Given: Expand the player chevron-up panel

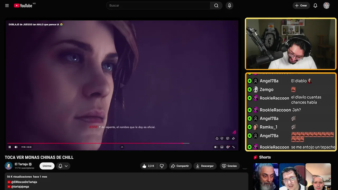Looking at the screenshot, I should point(122,147).
